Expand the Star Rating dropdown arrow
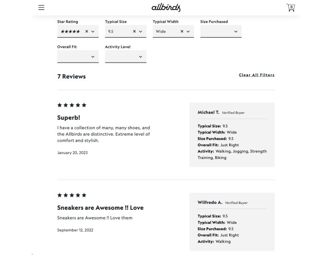 click(x=93, y=31)
